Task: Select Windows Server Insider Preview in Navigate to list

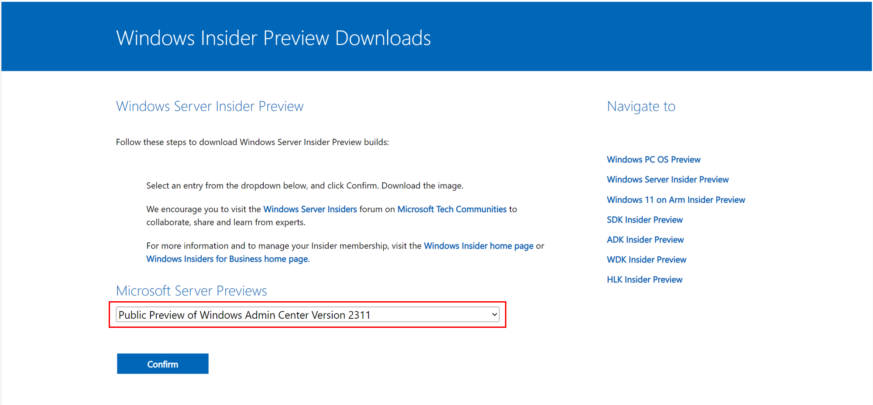Action: (667, 180)
